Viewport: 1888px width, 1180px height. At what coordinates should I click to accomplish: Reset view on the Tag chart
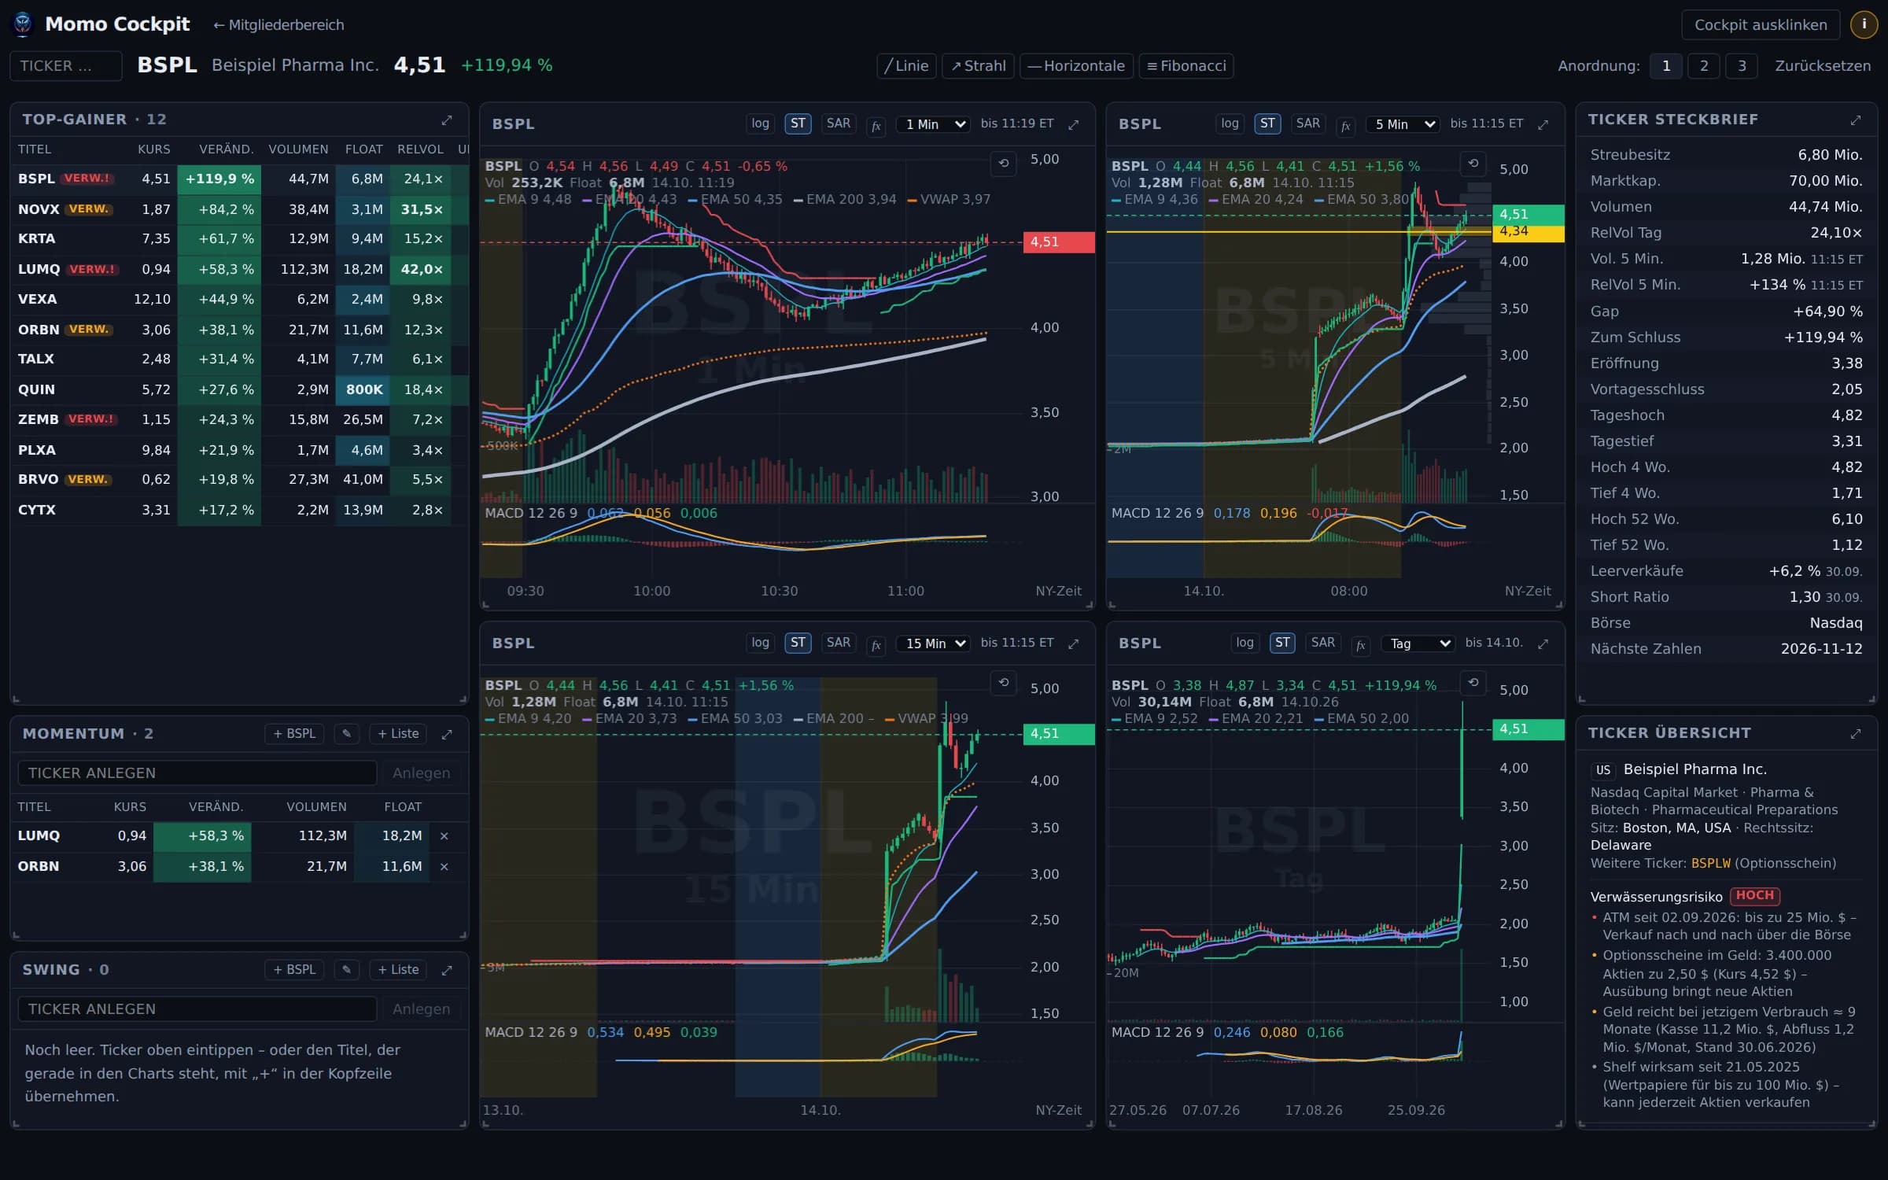(1473, 683)
